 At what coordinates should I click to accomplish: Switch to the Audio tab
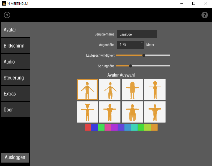point(15,62)
